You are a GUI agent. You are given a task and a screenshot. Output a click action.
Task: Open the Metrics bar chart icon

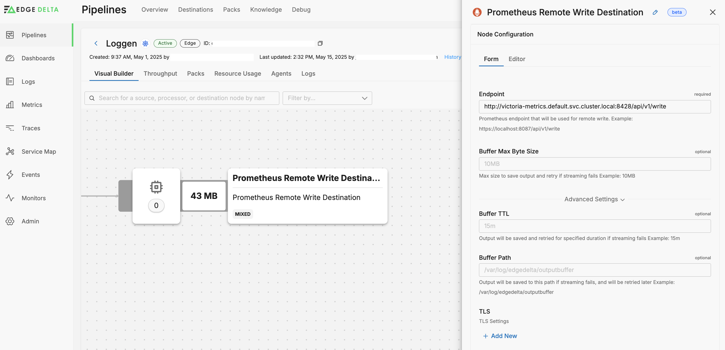tap(10, 105)
